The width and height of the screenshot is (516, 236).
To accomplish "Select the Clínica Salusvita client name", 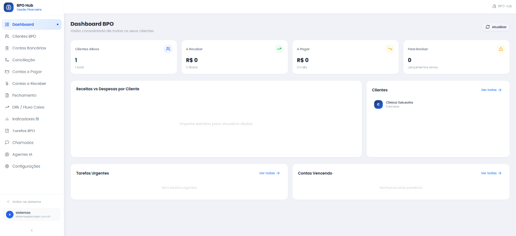I will point(399,102).
